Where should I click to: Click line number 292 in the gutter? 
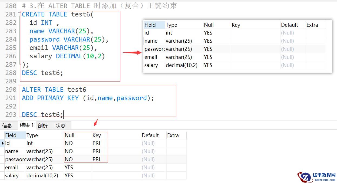click(11, 106)
